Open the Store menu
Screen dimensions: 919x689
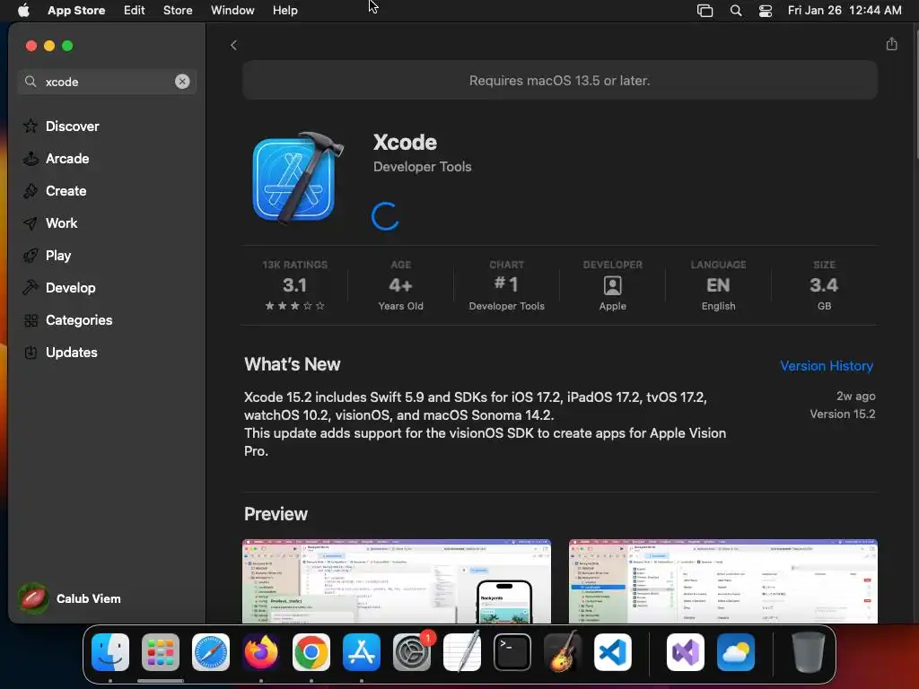point(178,10)
